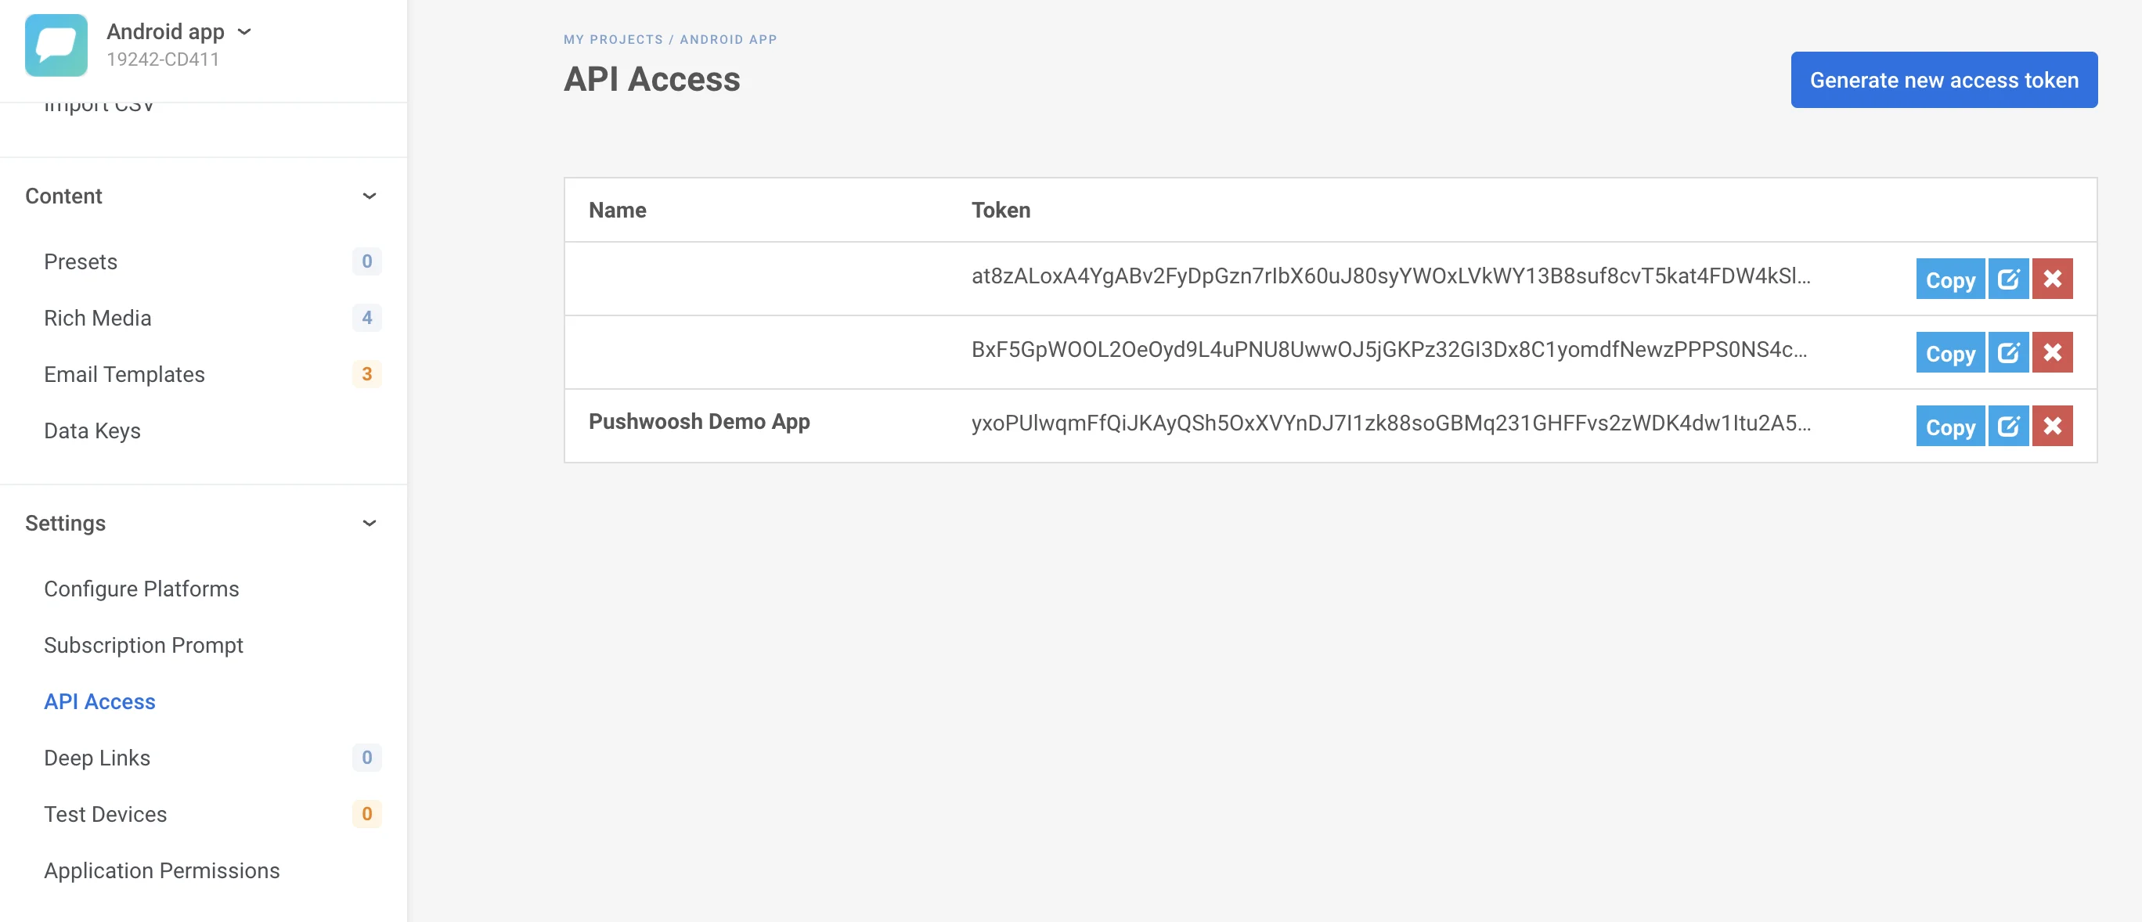This screenshot has width=2142, height=922.
Task: Open the Android app project dropdown
Action: [244, 31]
